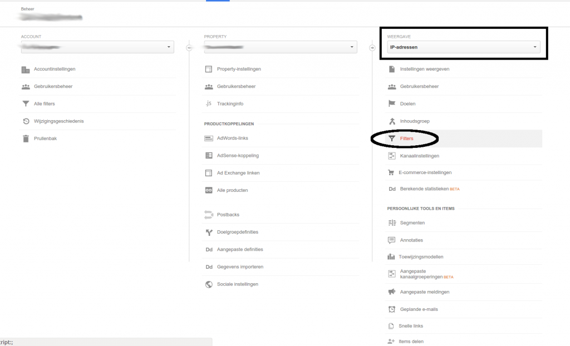
Task: Open Sociale instellingen
Action: (x=237, y=285)
